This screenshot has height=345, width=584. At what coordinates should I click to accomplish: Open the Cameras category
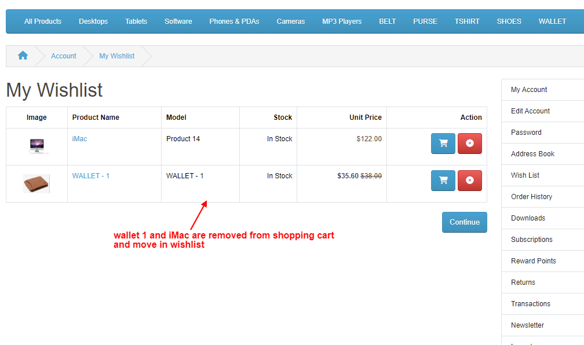[x=290, y=21]
